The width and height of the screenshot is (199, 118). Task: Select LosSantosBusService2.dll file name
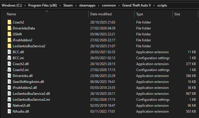click(31, 94)
